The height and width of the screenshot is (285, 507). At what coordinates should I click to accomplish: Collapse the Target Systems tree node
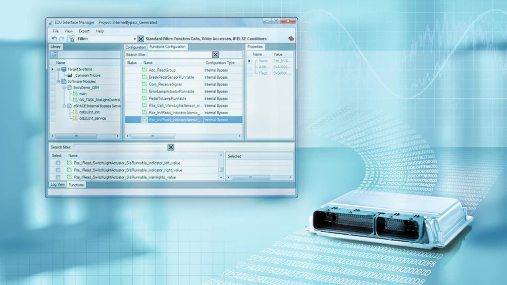pyautogui.click(x=58, y=69)
